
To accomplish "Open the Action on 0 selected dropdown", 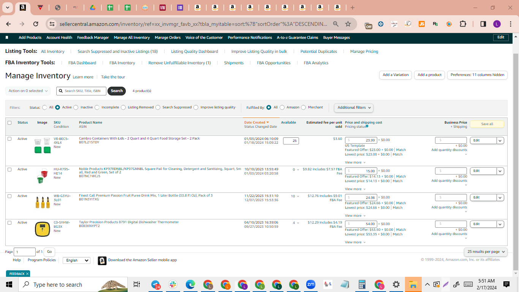I will click(x=28, y=91).
